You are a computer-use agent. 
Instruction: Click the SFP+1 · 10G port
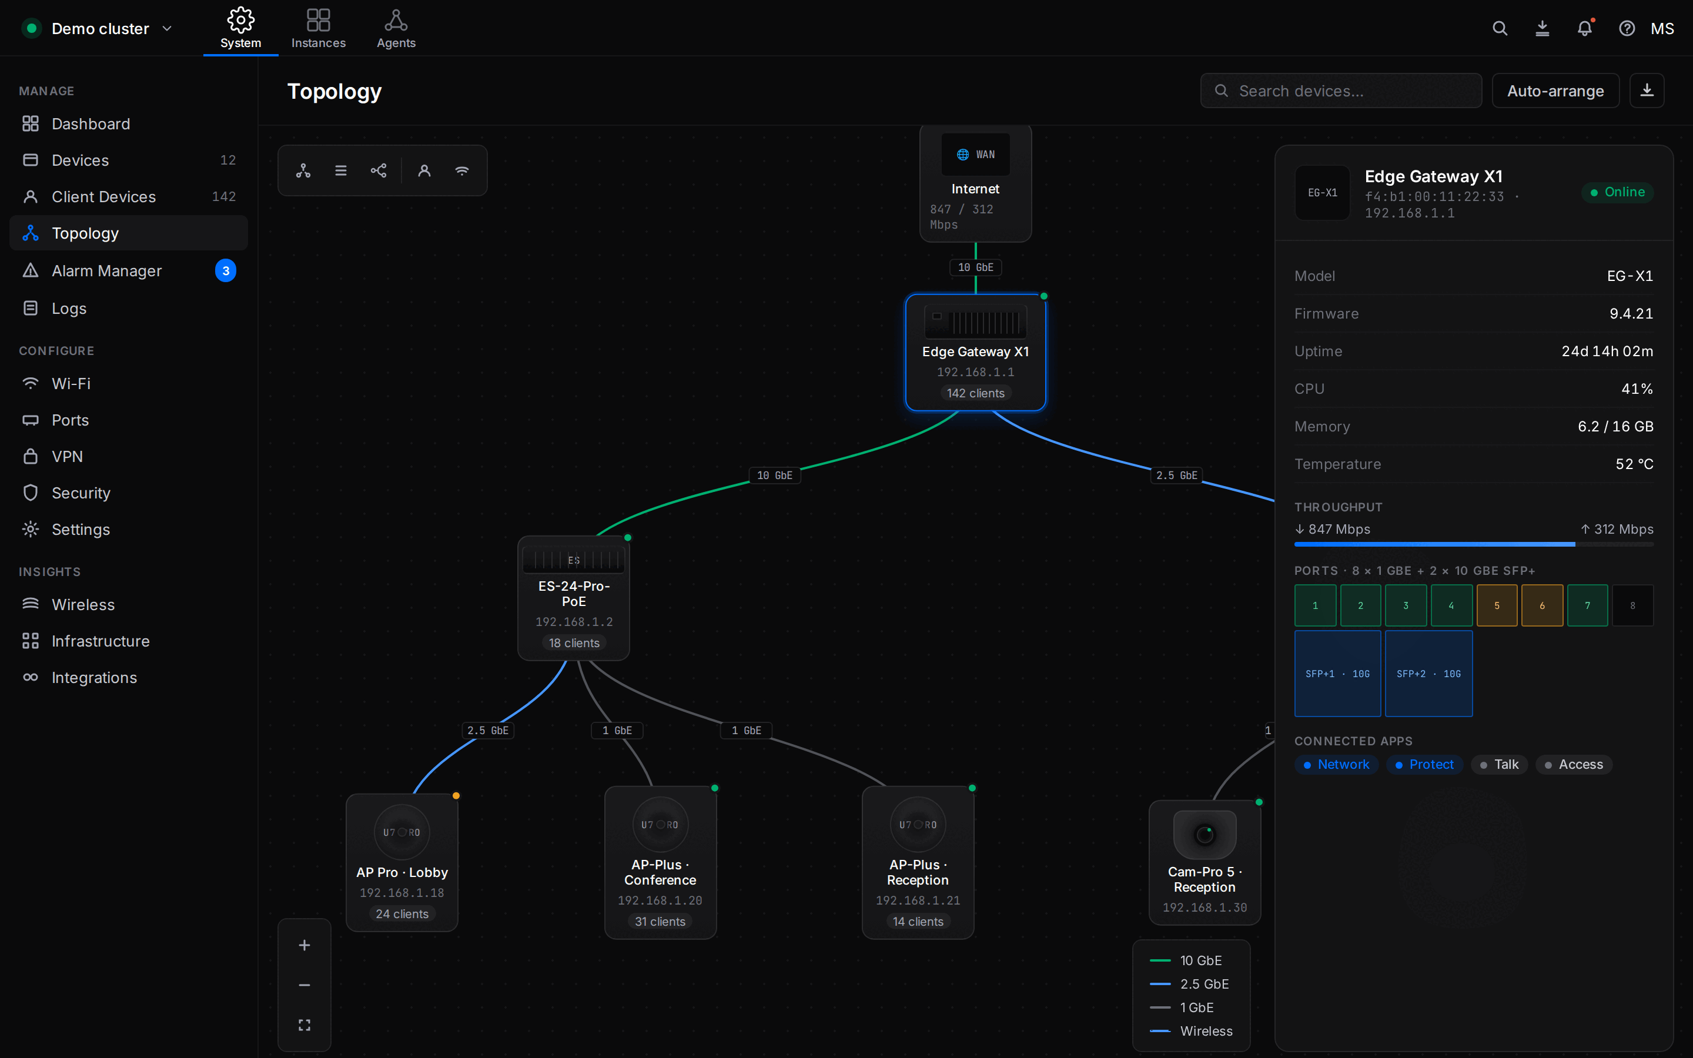pyautogui.click(x=1337, y=674)
